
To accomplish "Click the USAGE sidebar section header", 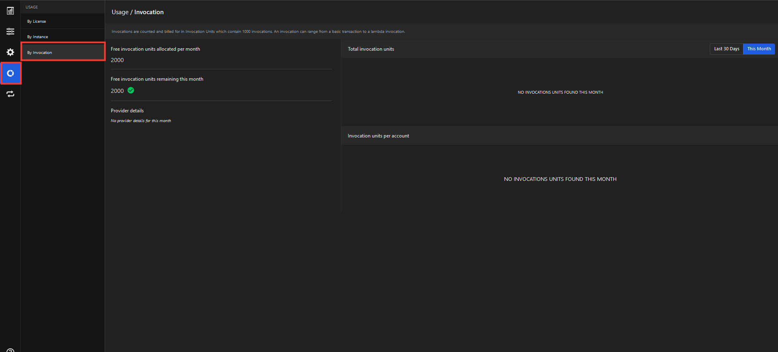I will [x=32, y=7].
